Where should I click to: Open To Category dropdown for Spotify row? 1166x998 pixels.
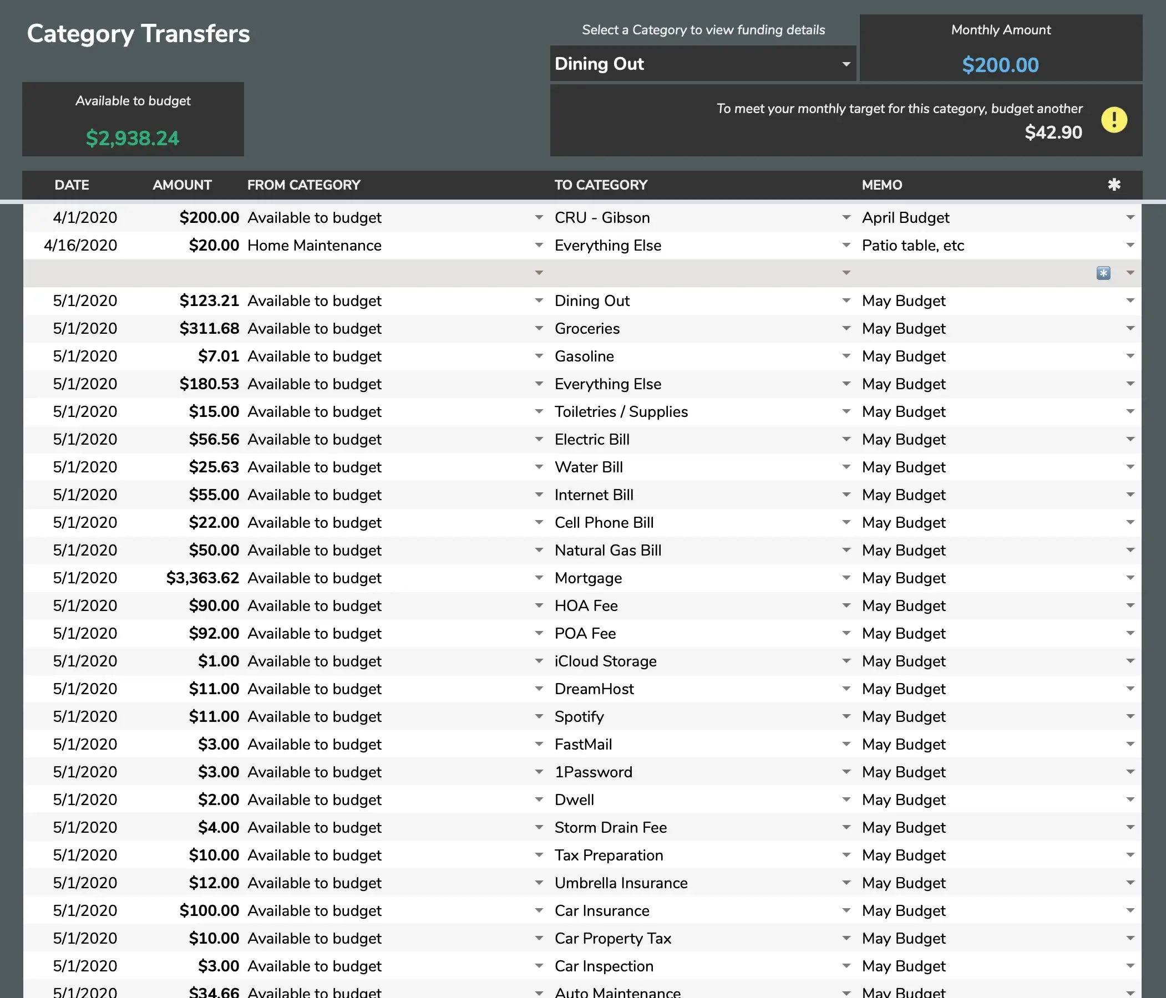[x=846, y=716]
